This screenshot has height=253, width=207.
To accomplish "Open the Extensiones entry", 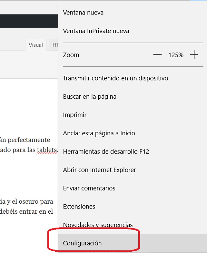I will [79, 206].
